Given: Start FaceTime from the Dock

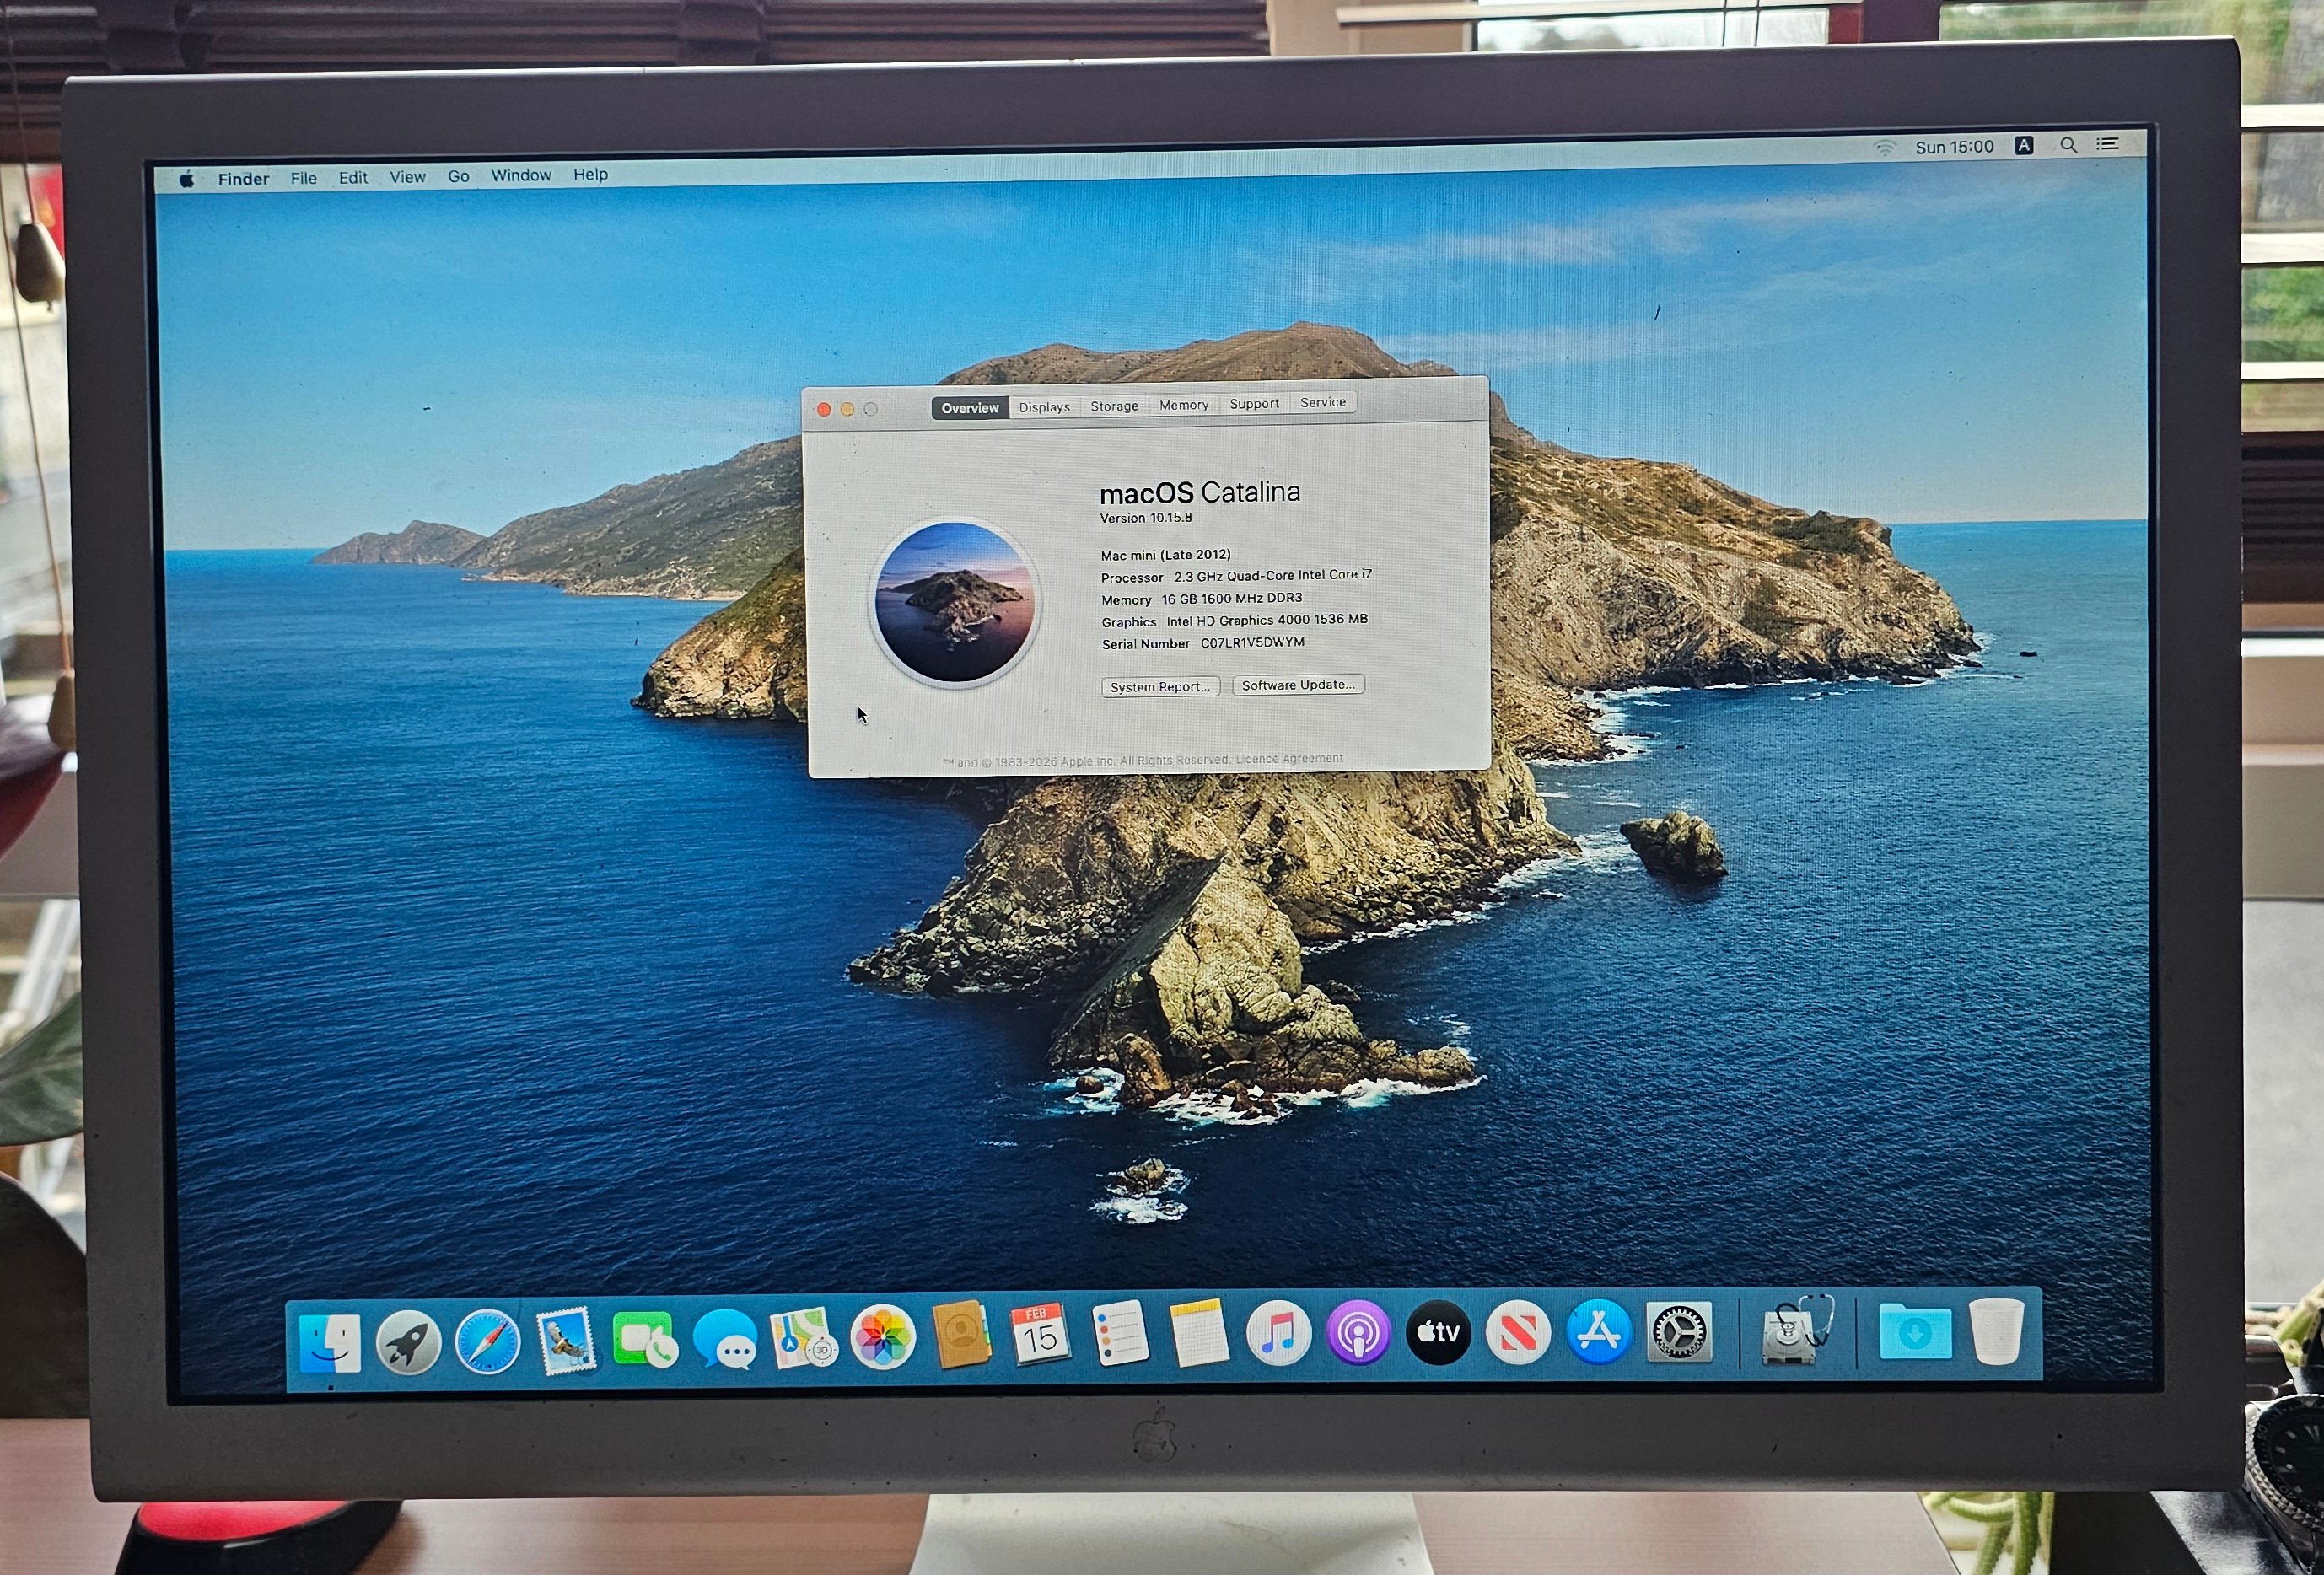Looking at the screenshot, I should tap(645, 1339).
